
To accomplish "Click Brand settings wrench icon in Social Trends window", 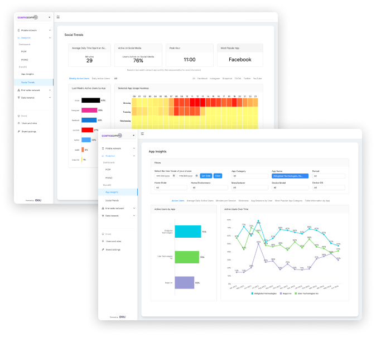I will (19, 132).
